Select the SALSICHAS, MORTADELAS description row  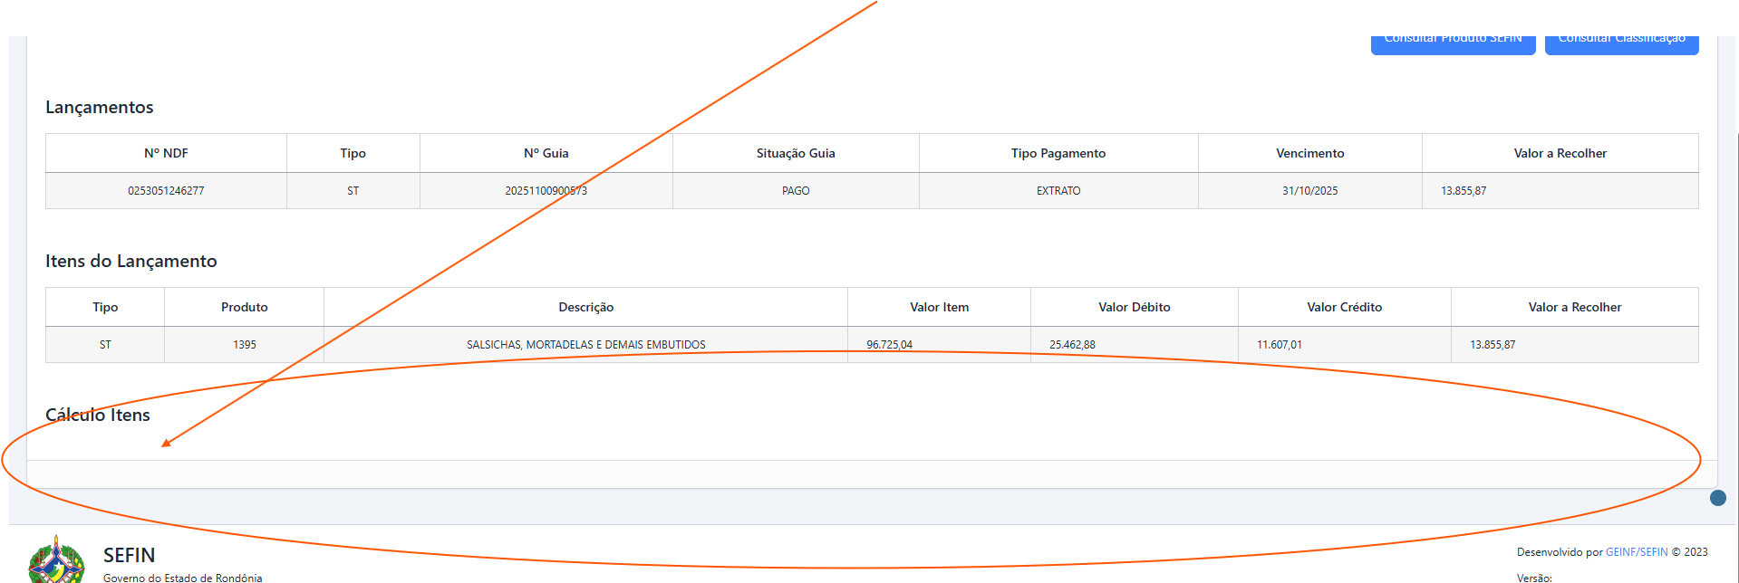(x=585, y=345)
